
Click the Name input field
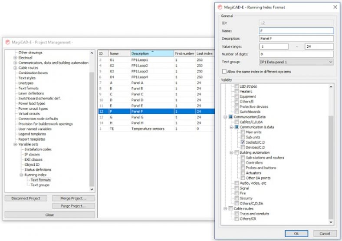296,31
